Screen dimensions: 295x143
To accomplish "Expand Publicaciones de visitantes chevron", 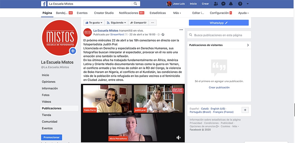I will coord(248,45).
